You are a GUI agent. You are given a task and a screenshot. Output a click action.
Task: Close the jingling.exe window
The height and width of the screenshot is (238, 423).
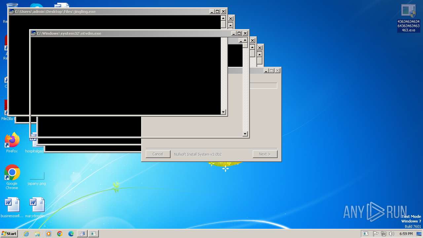223,12
